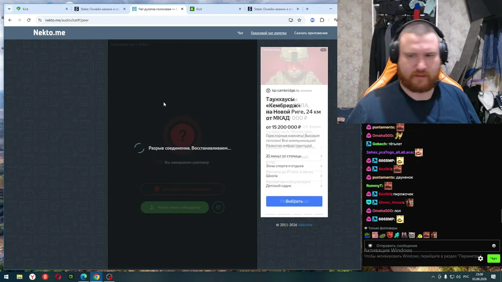Click username RommyT in chat
The image size is (502, 282).
tap(374, 186)
